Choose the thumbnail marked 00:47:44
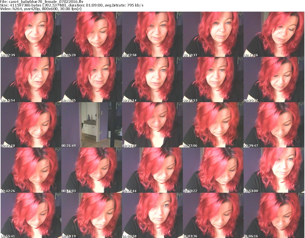 point(152,170)
